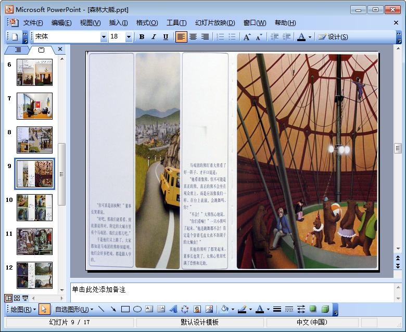This screenshot has width=406, height=332.
Task: Start slide show from current slide icon
Action: click(x=25, y=298)
